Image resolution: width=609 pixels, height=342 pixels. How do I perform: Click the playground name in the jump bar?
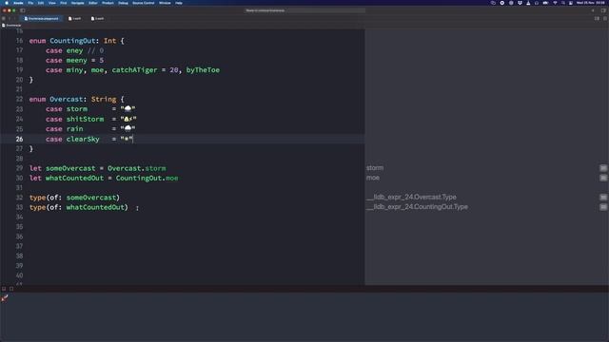11,26
